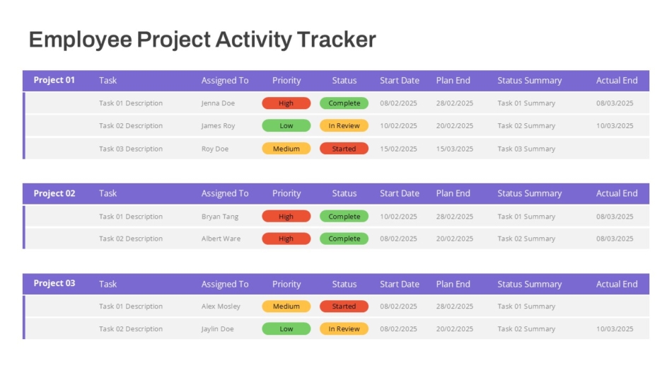Click Medium priority badge for Roy Doe

(x=286, y=149)
